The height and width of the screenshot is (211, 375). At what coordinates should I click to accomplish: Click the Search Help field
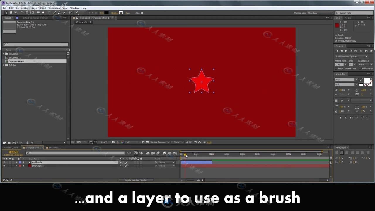(354, 13)
